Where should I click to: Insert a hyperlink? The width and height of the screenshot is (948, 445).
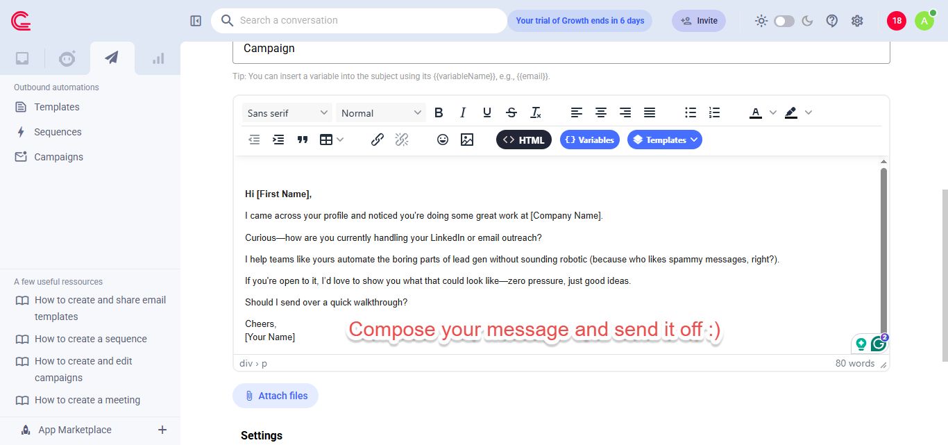point(377,139)
